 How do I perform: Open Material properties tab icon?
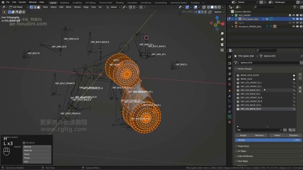tap(230, 122)
